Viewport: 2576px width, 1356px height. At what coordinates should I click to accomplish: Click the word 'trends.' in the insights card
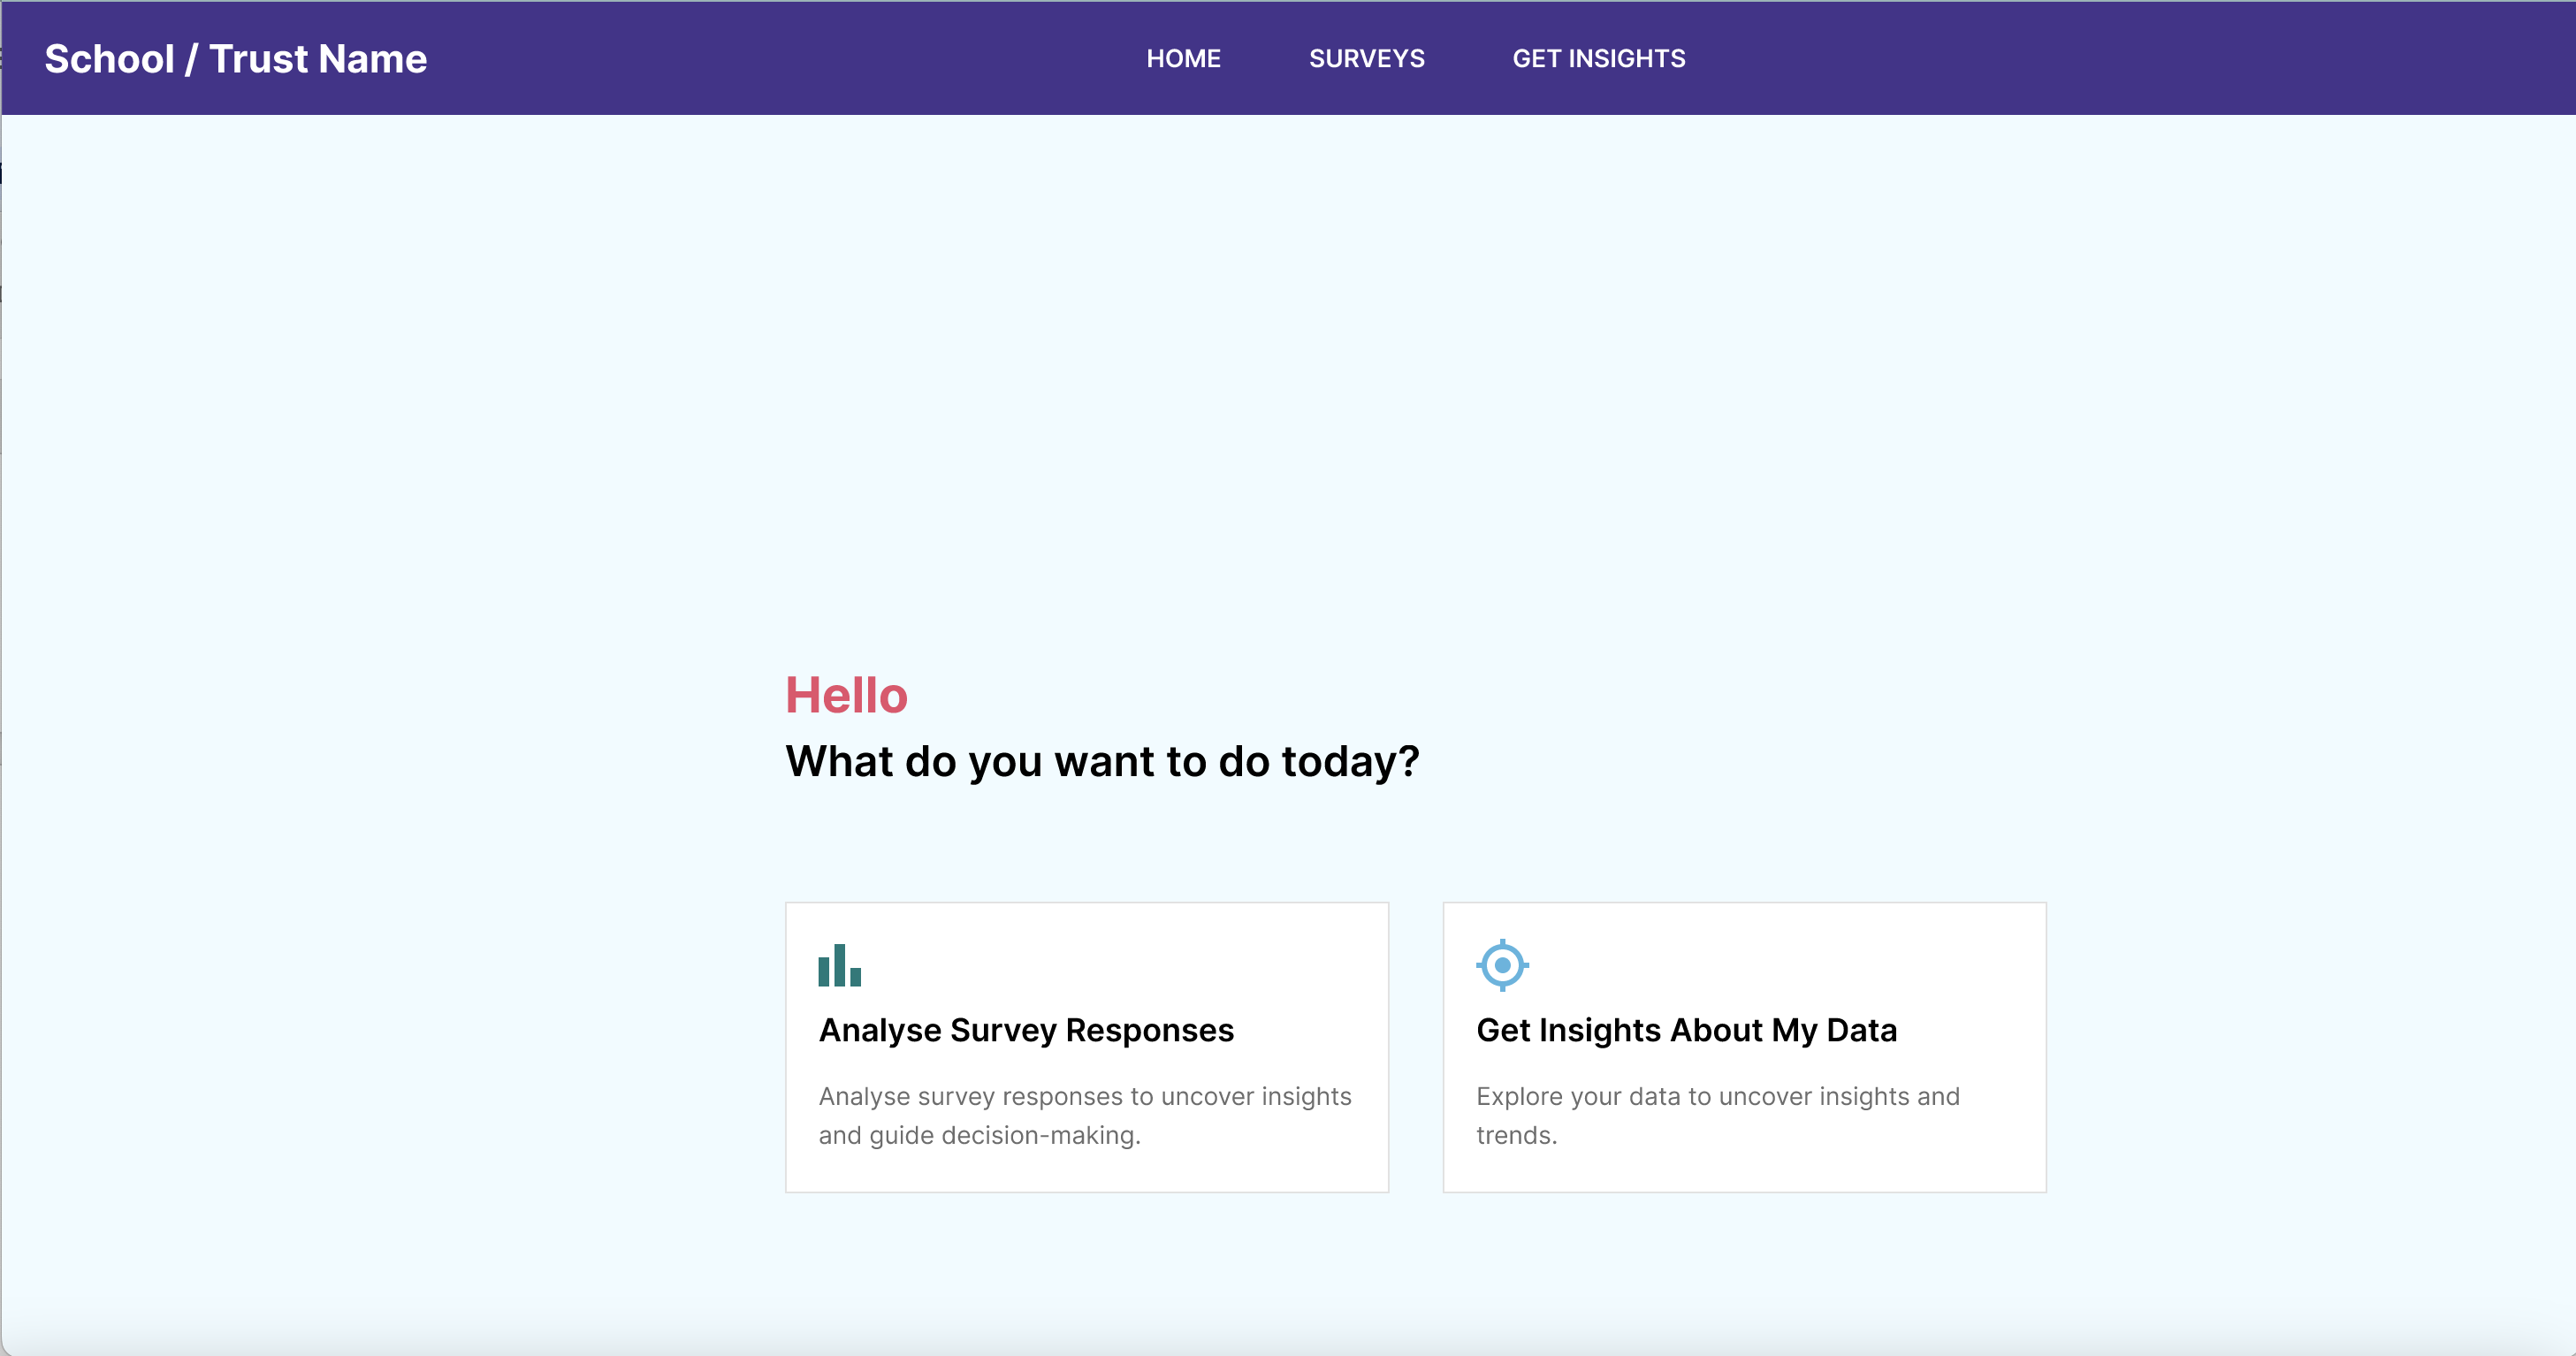pyautogui.click(x=1516, y=1135)
